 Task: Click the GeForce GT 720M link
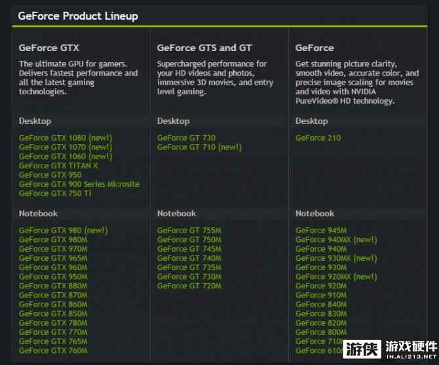point(189,286)
